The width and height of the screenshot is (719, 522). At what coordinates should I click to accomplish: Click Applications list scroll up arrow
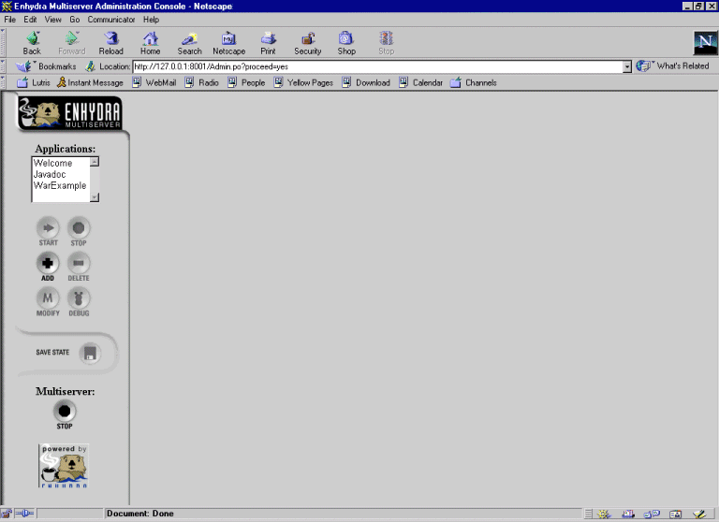[95, 162]
